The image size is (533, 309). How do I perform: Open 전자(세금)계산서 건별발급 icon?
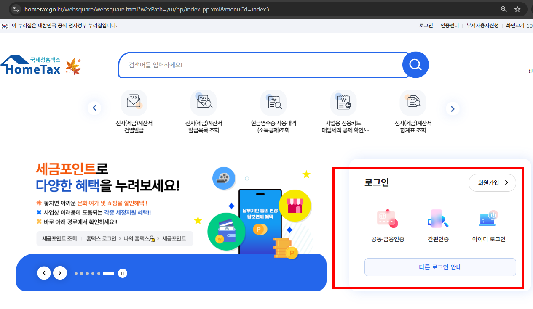[134, 102]
